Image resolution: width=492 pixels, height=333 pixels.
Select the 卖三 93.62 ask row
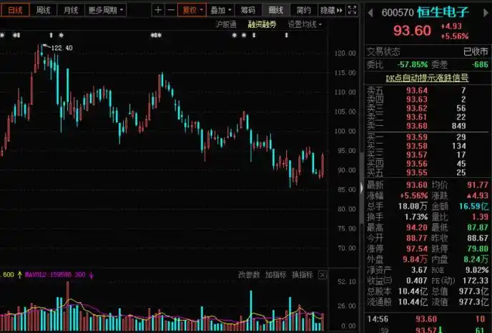click(x=428, y=108)
